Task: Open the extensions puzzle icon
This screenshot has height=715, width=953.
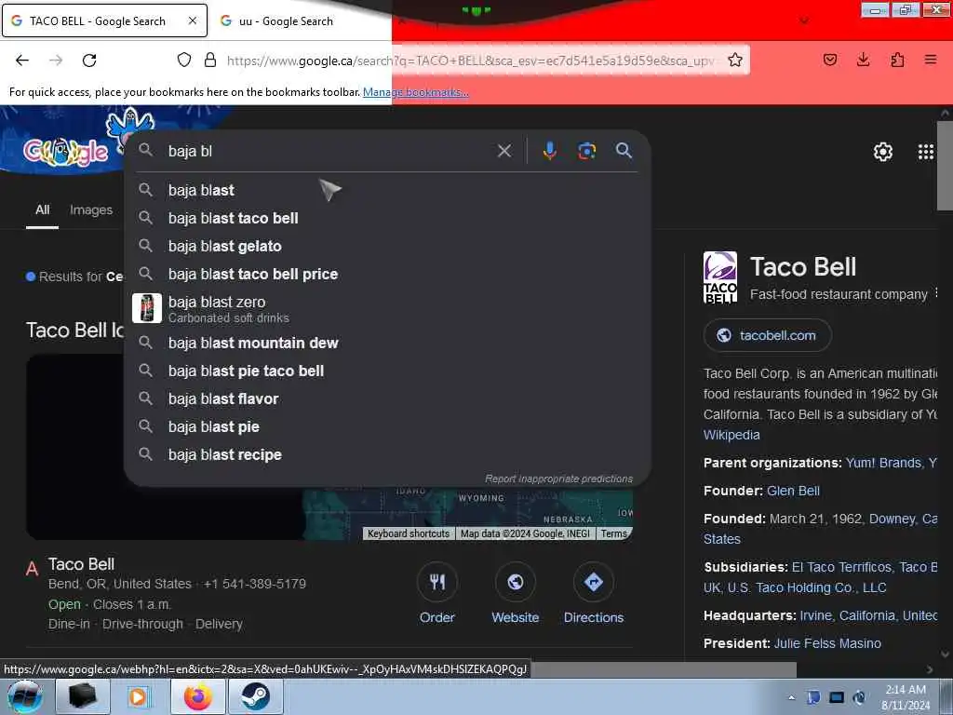Action: click(x=897, y=60)
